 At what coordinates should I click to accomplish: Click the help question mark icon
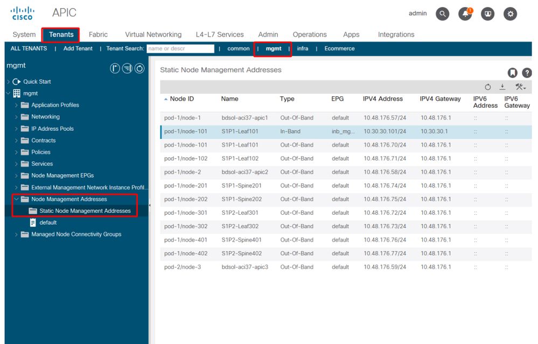tap(527, 73)
